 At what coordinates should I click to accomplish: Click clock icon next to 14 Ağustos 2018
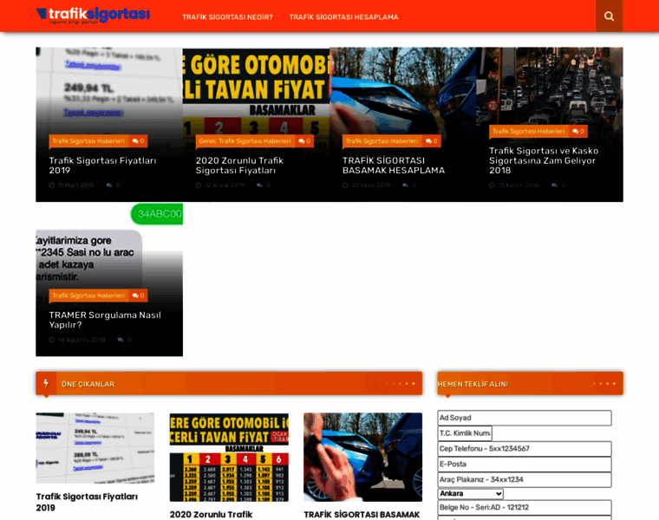(x=52, y=340)
